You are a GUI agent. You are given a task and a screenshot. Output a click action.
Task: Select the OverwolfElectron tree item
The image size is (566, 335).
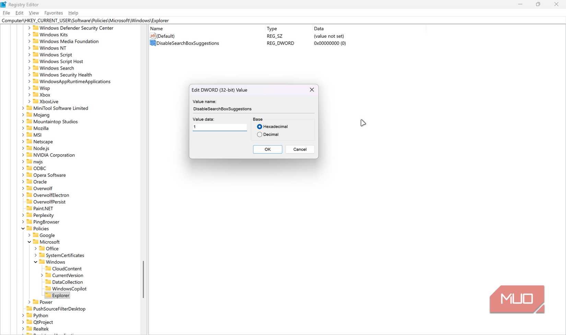tap(51, 195)
